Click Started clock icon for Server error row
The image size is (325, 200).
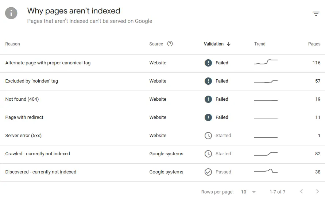[x=208, y=136]
